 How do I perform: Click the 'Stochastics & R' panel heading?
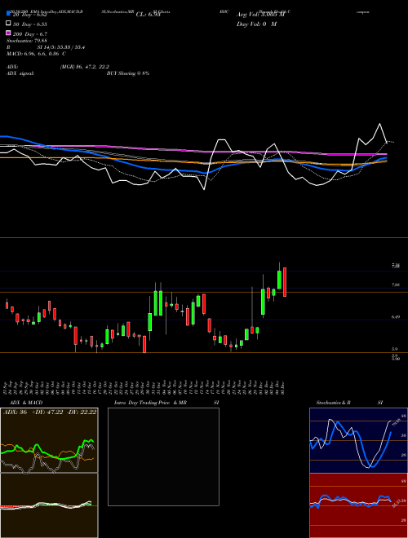(334, 403)
